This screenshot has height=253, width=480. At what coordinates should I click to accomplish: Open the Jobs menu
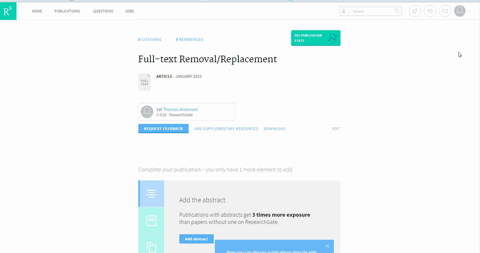pos(129,11)
